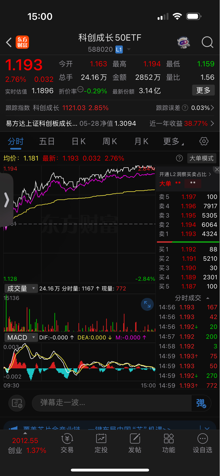The width and height of the screenshot is (220, 476).
Task: Switch to the 周K tab
Action: 110,141
